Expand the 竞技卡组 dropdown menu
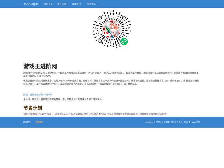This screenshot has width=224, height=168. (x=62, y=4)
